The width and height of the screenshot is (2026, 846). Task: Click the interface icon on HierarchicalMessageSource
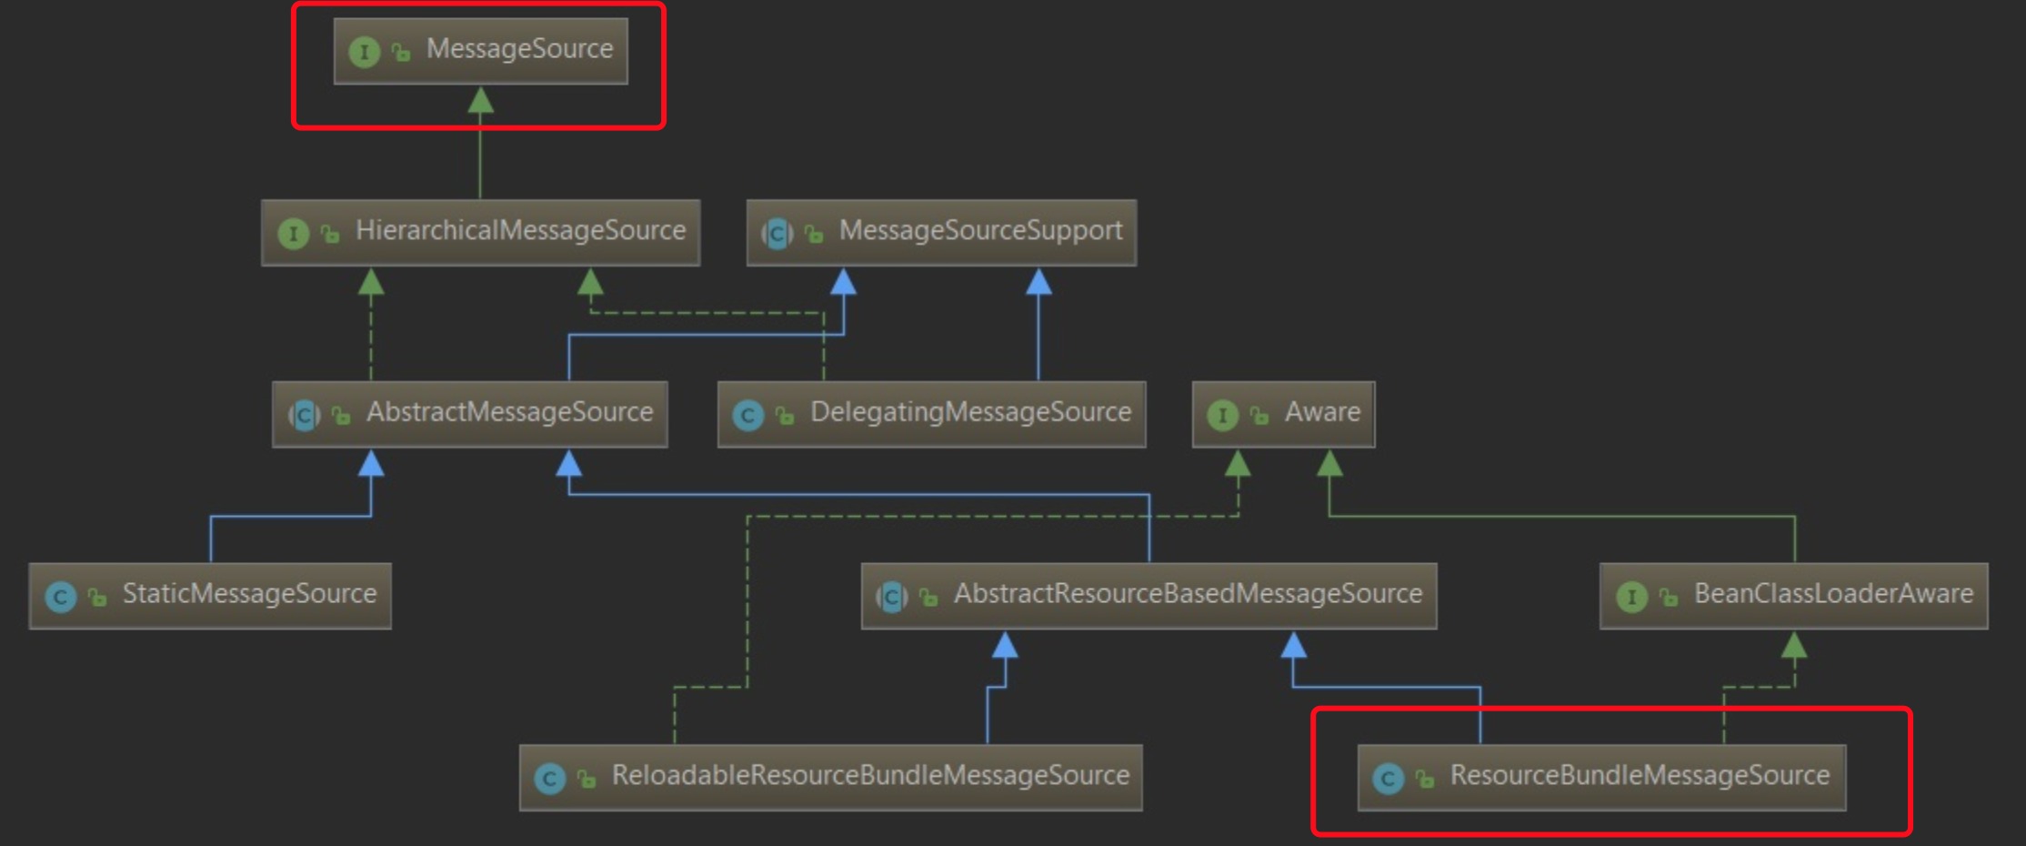click(293, 234)
